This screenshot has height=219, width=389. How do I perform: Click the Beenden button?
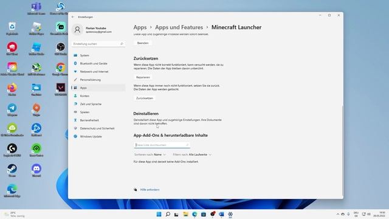click(x=143, y=43)
